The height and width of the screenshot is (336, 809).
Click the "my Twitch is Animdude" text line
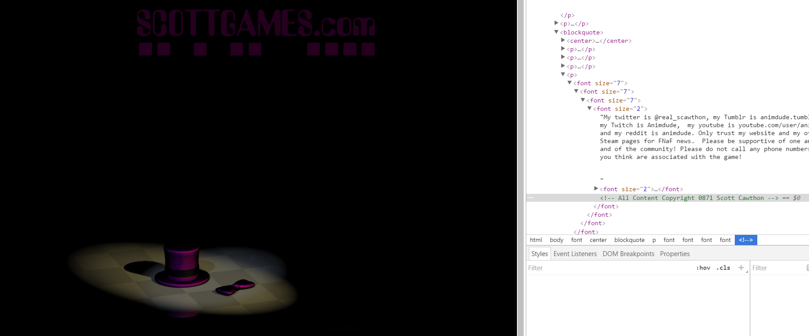click(x=704, y=125)
